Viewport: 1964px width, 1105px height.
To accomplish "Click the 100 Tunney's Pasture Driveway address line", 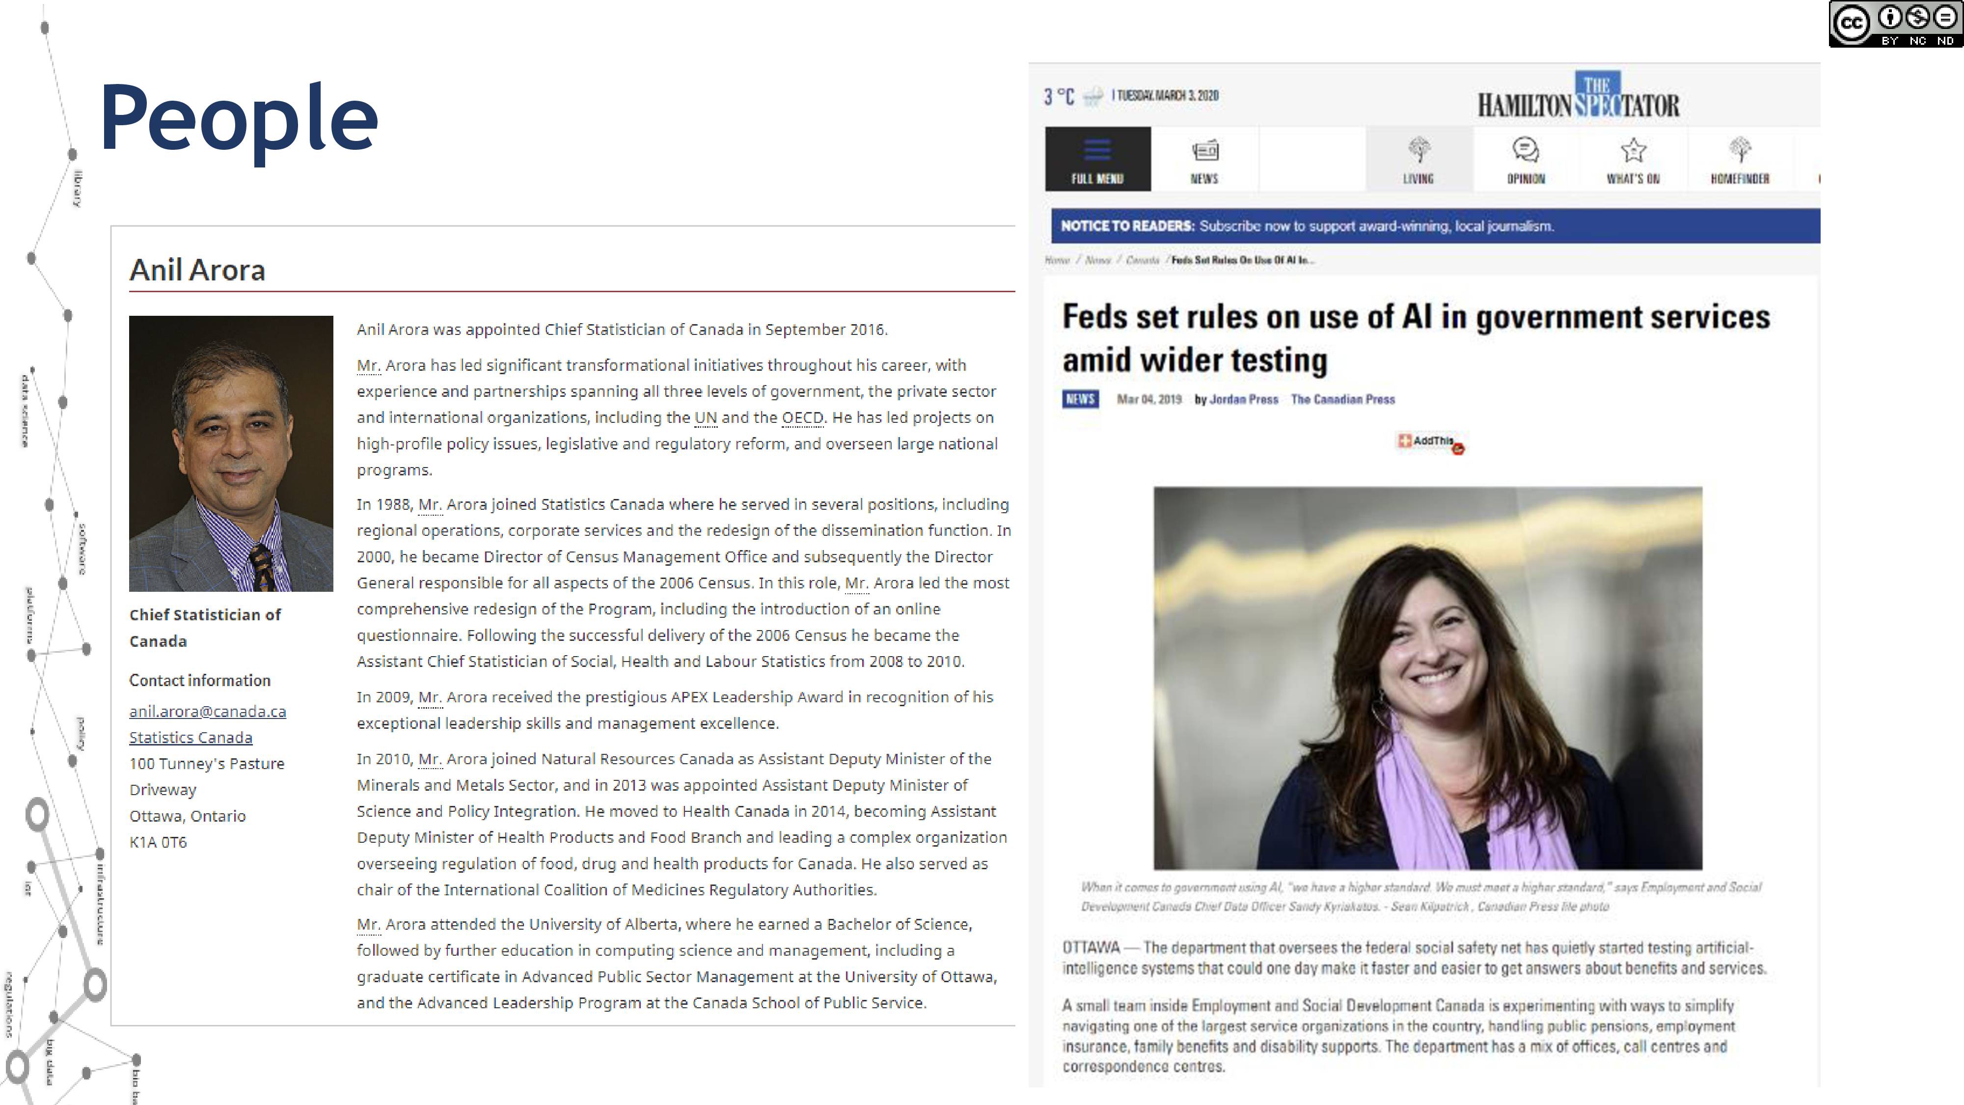I will pyautogui.click(x=207, y=776).
